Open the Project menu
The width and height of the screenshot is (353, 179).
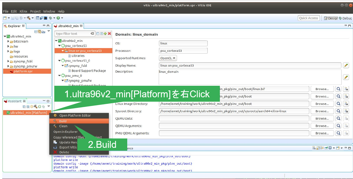(x=35, y=11)
